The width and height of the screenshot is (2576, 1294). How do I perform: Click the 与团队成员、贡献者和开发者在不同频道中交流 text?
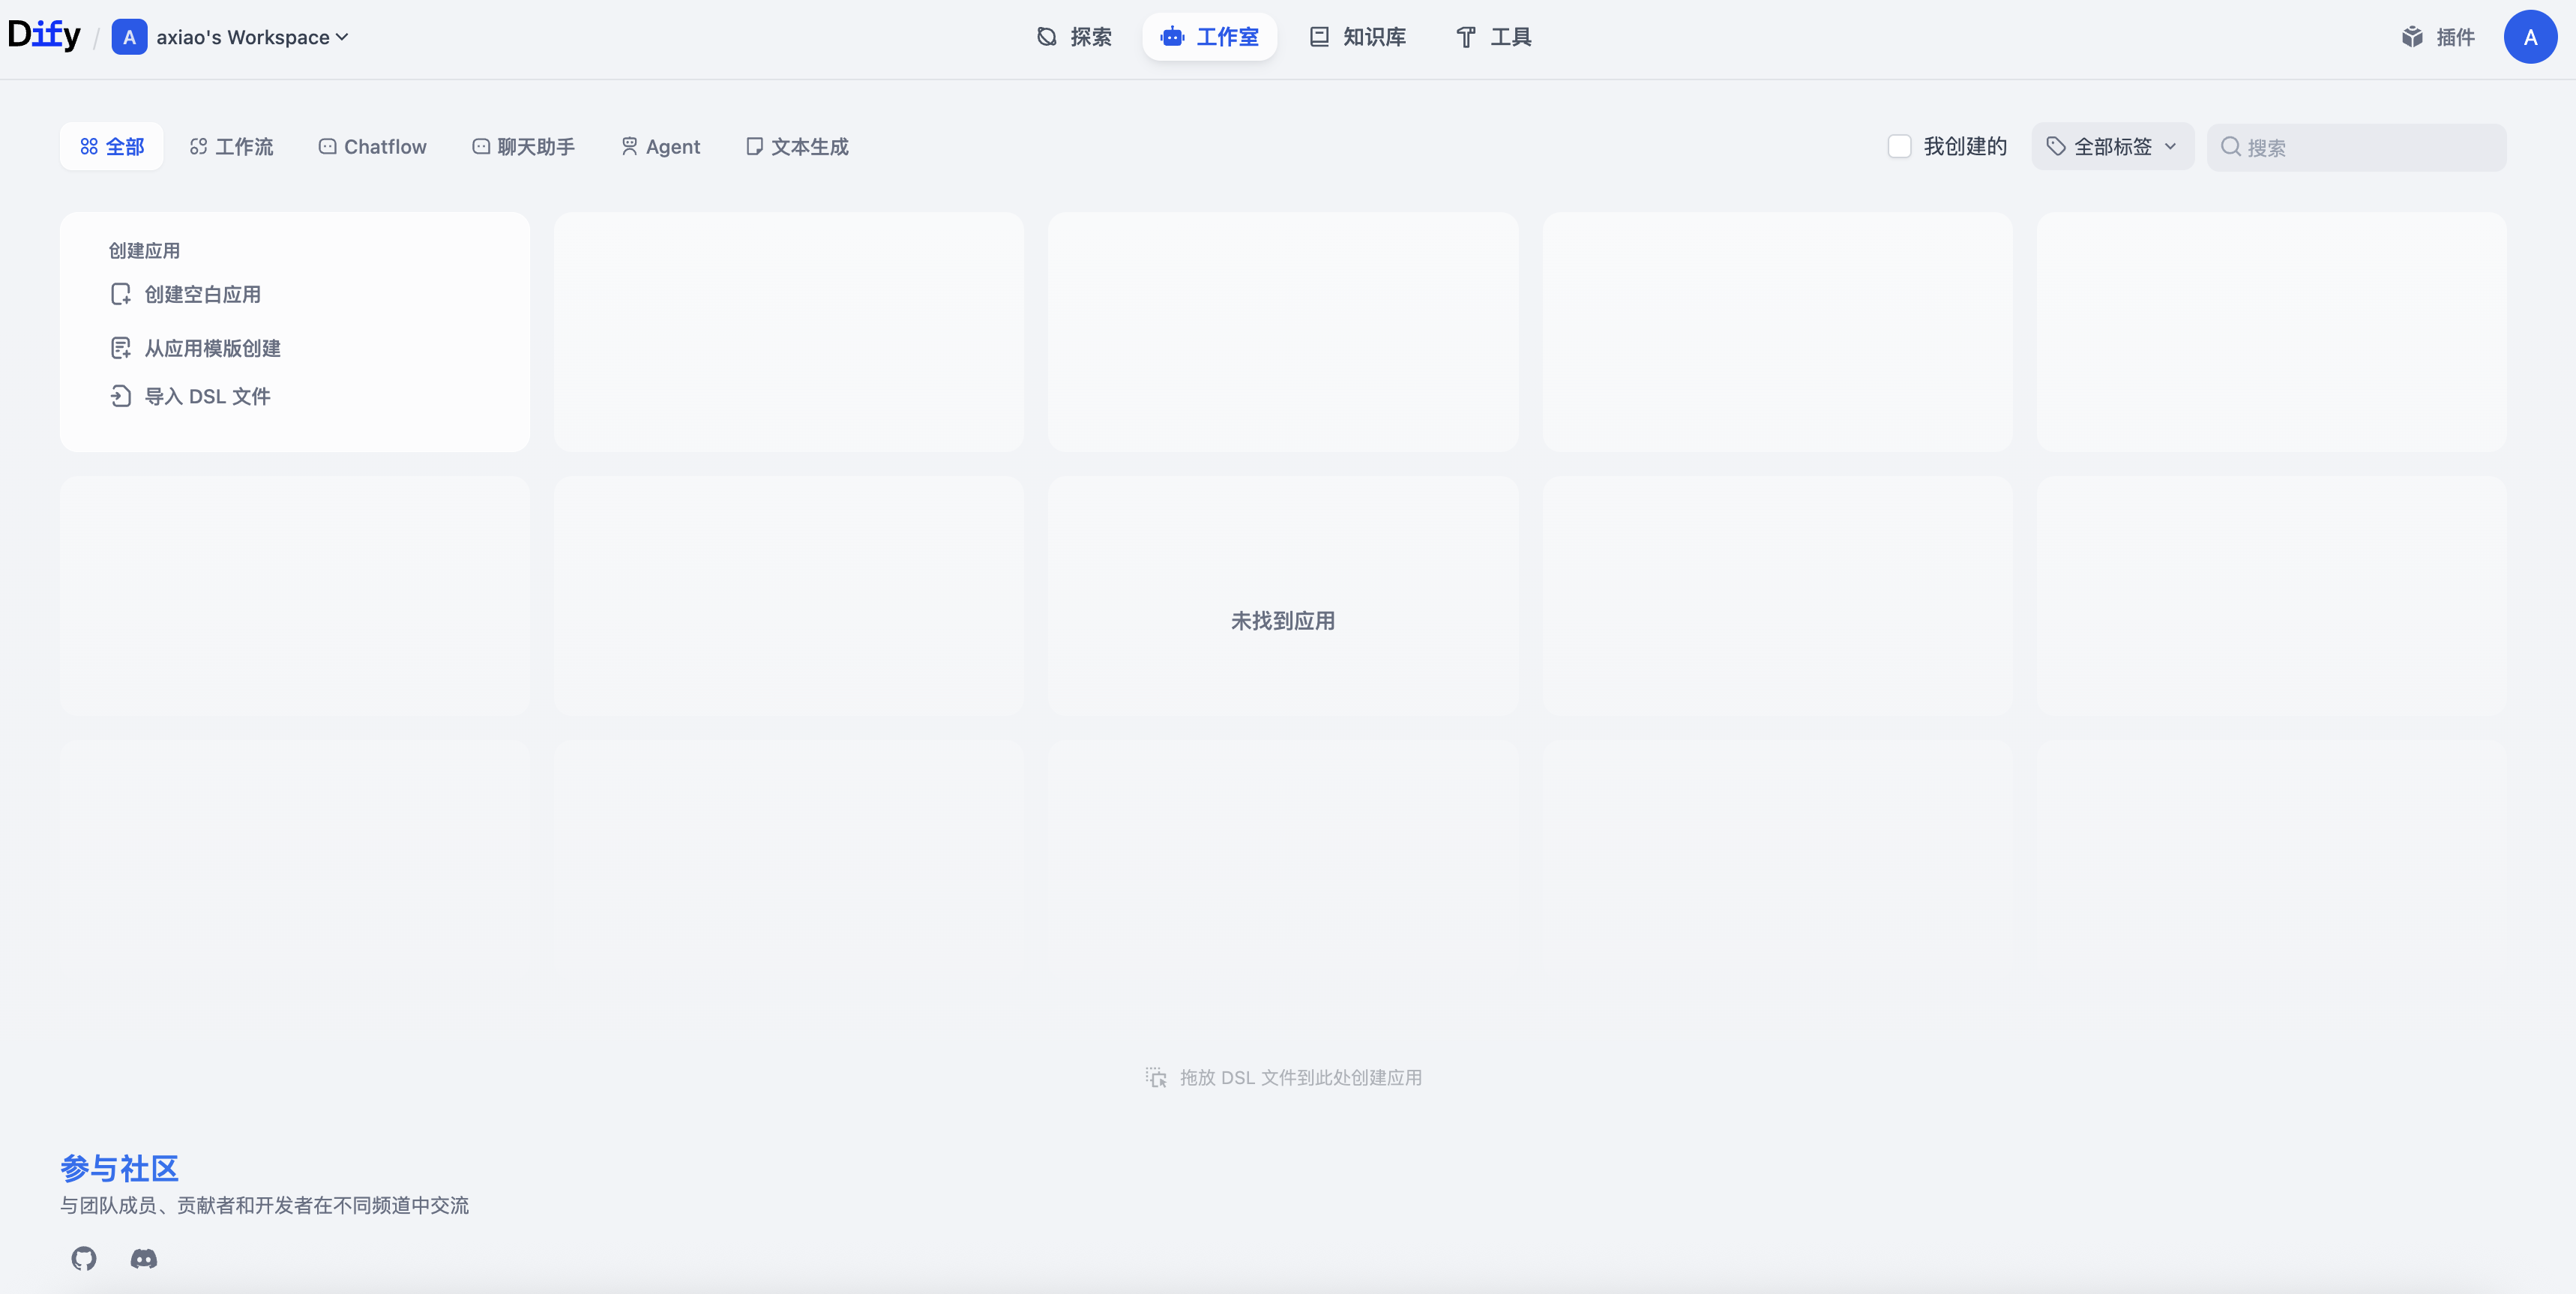264,1205
